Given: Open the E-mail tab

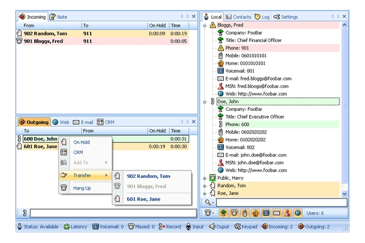Looking at the screenshot, I should point(83,122).
